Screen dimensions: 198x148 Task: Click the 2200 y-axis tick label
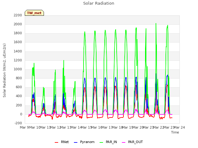pyautogui.click(x=18, y=15)
